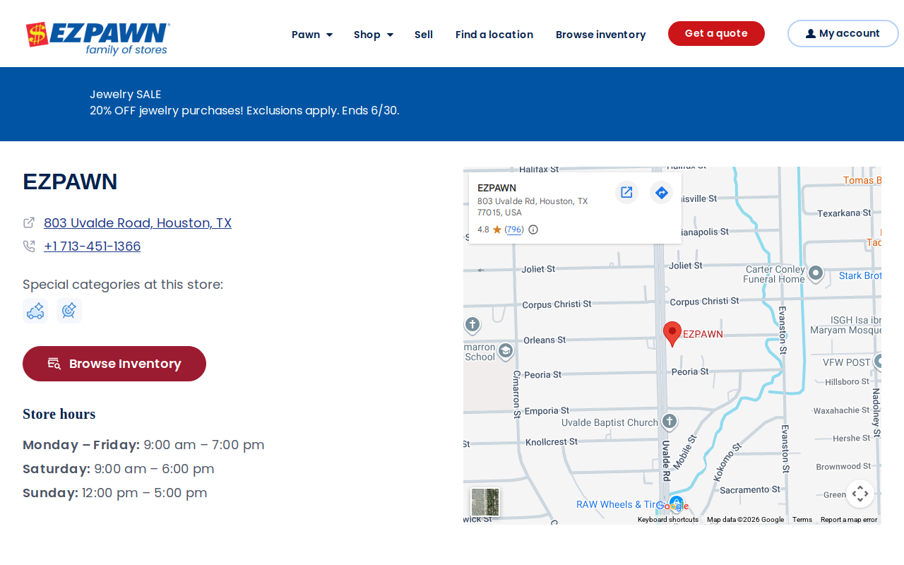Open the map's view larger map icon
Screen dimensions: 904x565
pos(626,192)
